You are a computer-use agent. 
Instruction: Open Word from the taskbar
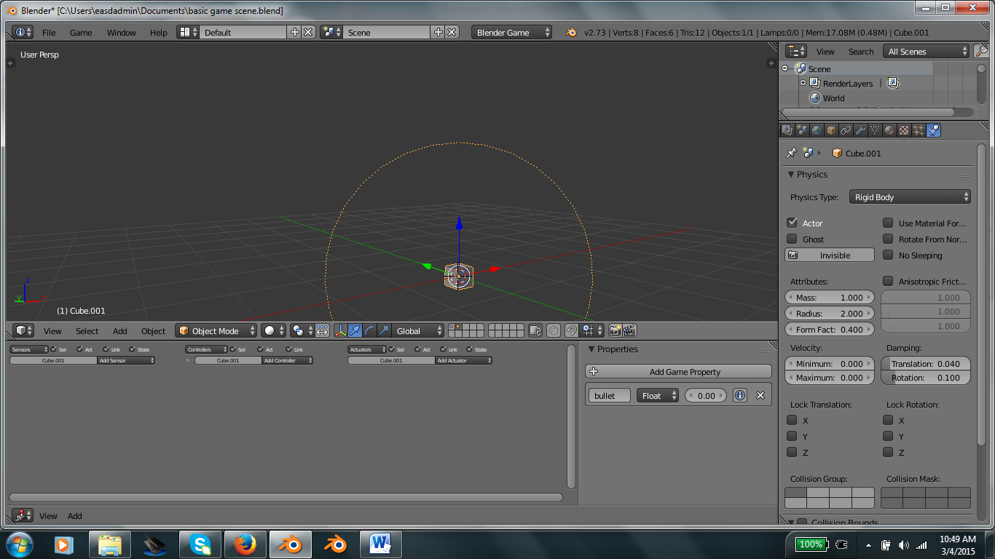click(381, 544)
